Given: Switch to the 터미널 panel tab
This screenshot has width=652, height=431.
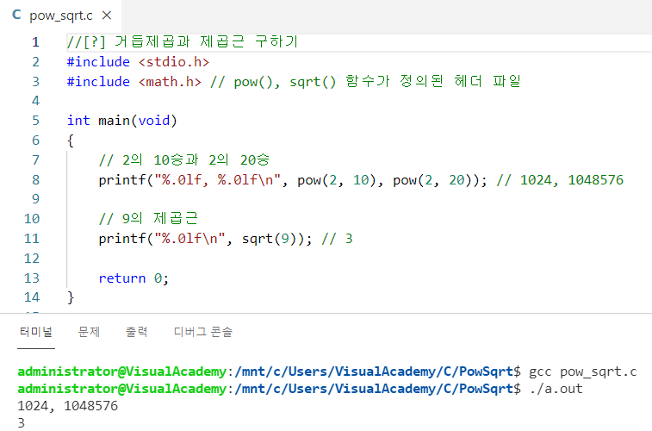Looking at the screenshot, I should 36,332.
